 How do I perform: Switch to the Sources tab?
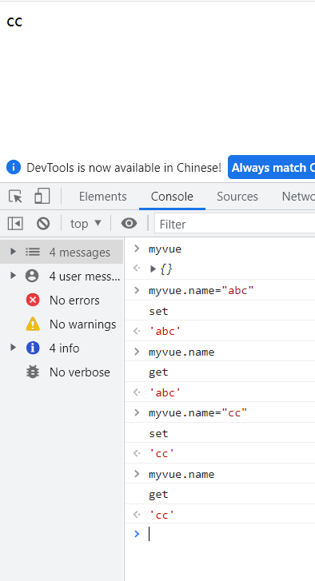pos(237,197)
